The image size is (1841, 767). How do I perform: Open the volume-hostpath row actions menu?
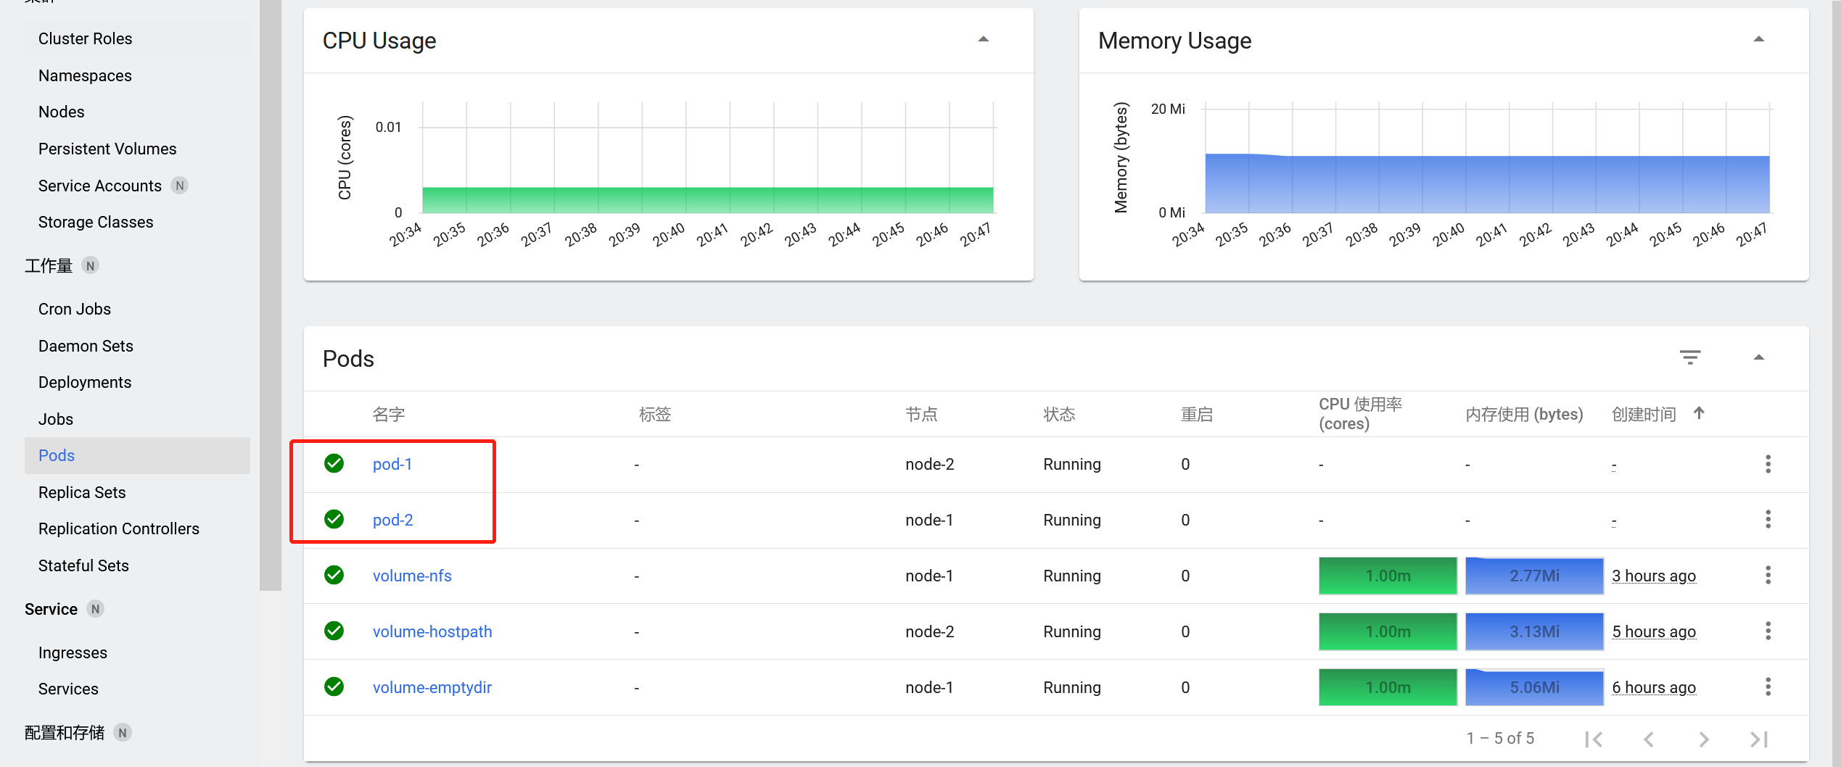coord(1768,631)
